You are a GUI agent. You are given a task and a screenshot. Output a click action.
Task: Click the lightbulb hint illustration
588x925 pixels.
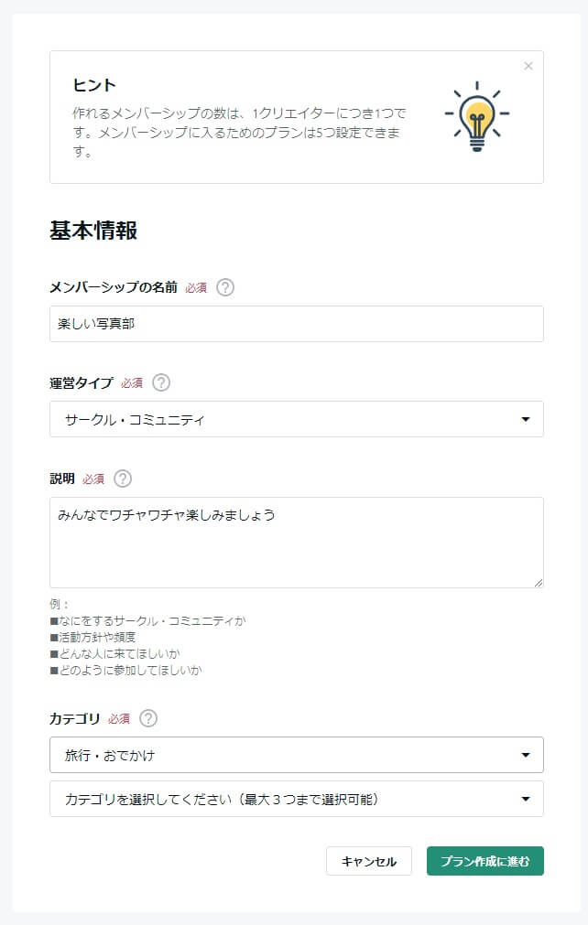coord(477,117)
